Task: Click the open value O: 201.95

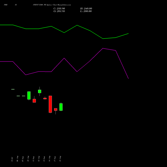Action: 59,11
